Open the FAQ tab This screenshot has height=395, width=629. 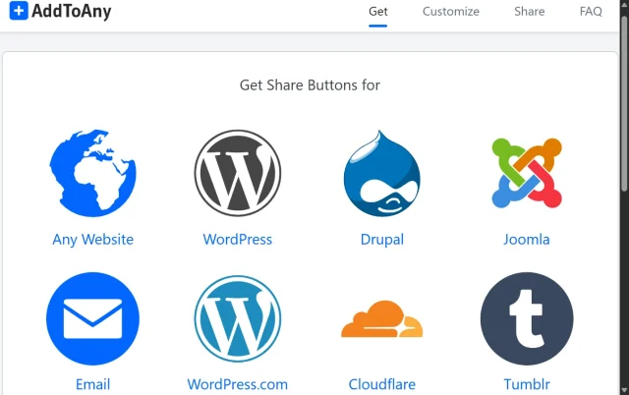point(591,11)
